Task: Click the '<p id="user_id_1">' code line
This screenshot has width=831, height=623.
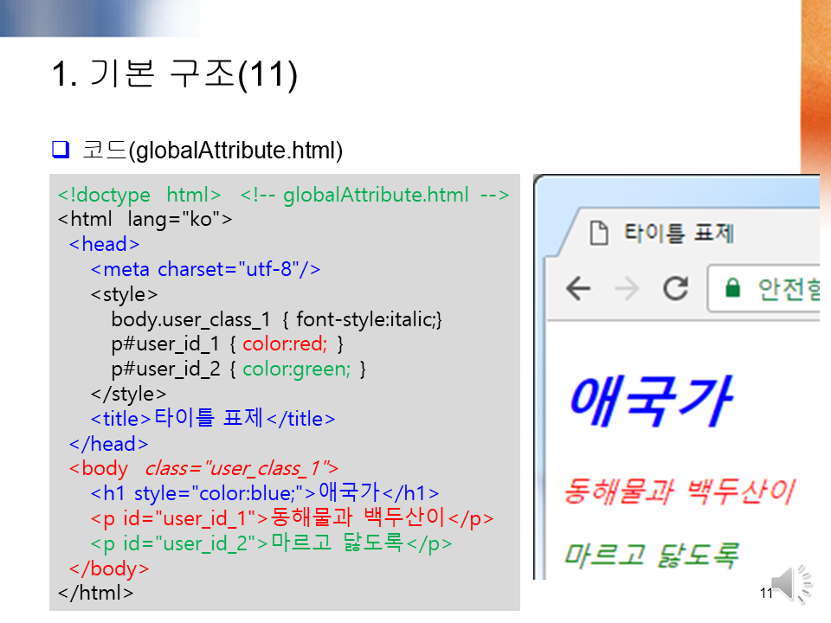Action: (x=292, y=518)
